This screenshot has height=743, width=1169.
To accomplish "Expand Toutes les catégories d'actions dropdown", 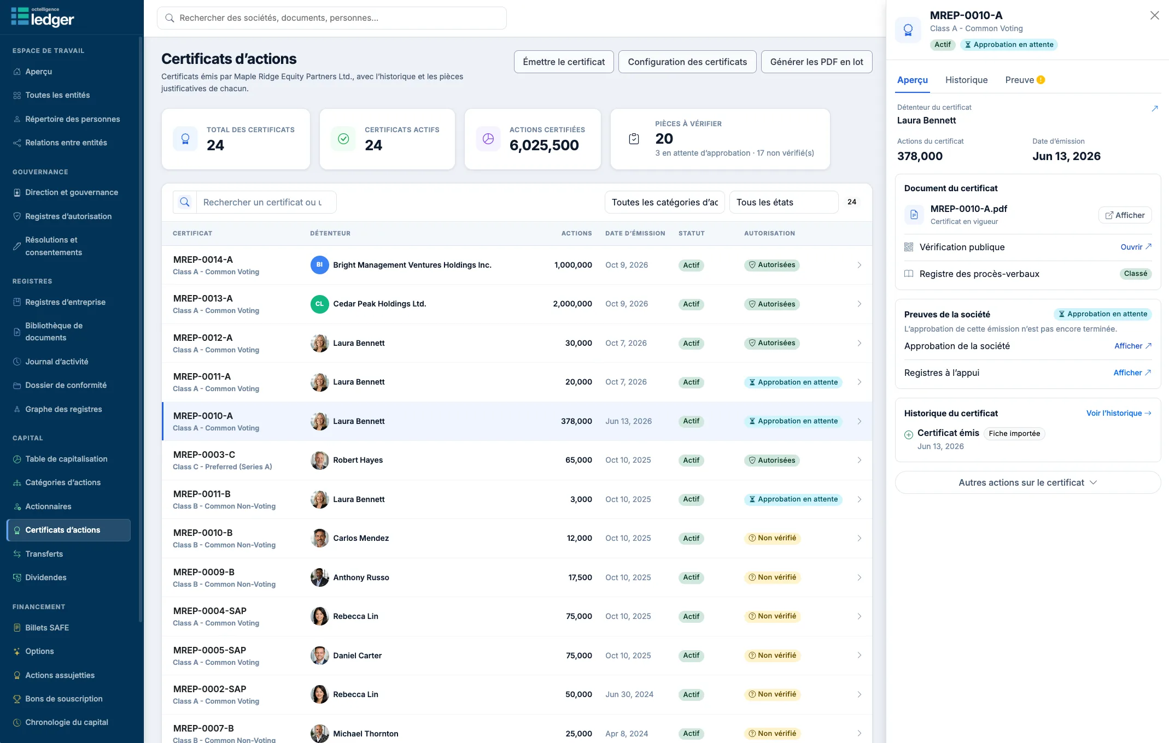I will (664, 202).
